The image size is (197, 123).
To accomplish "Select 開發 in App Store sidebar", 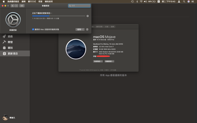I will click(15, 42).
